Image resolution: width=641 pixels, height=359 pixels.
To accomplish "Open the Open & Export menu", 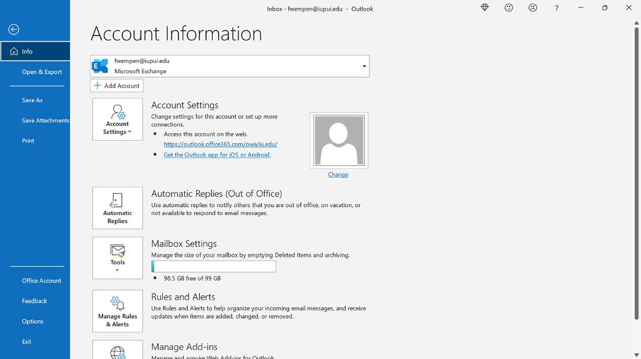I will point(42,72).
